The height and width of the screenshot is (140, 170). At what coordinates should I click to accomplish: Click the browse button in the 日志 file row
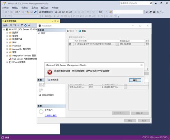(x=126, y=87)
